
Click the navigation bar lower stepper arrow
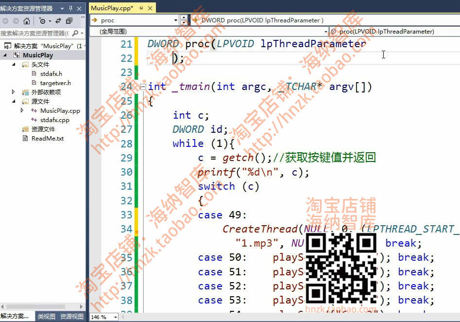184,23
